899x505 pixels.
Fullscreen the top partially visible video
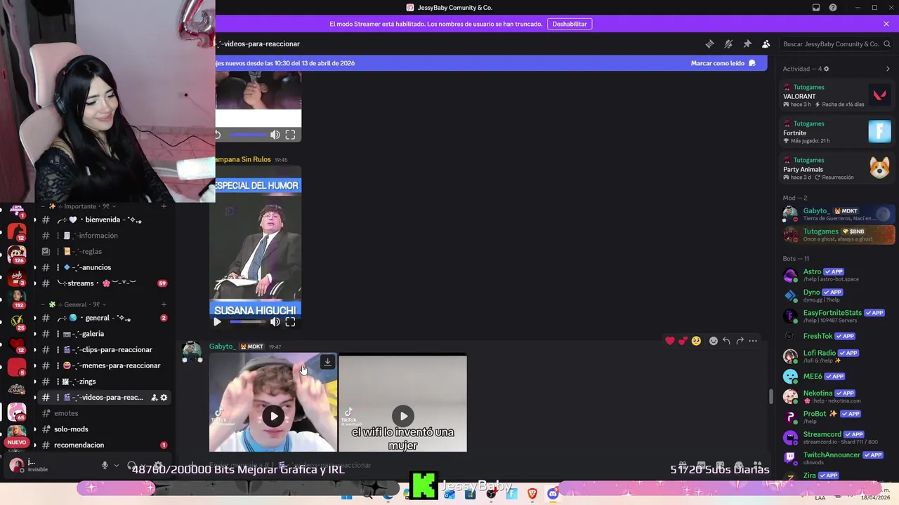290,135
